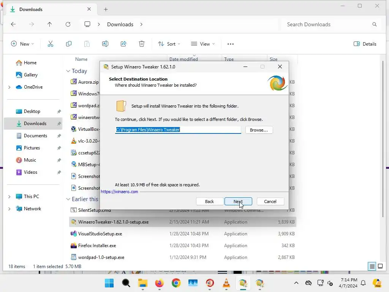Collapse the Earlier this group

68,199
